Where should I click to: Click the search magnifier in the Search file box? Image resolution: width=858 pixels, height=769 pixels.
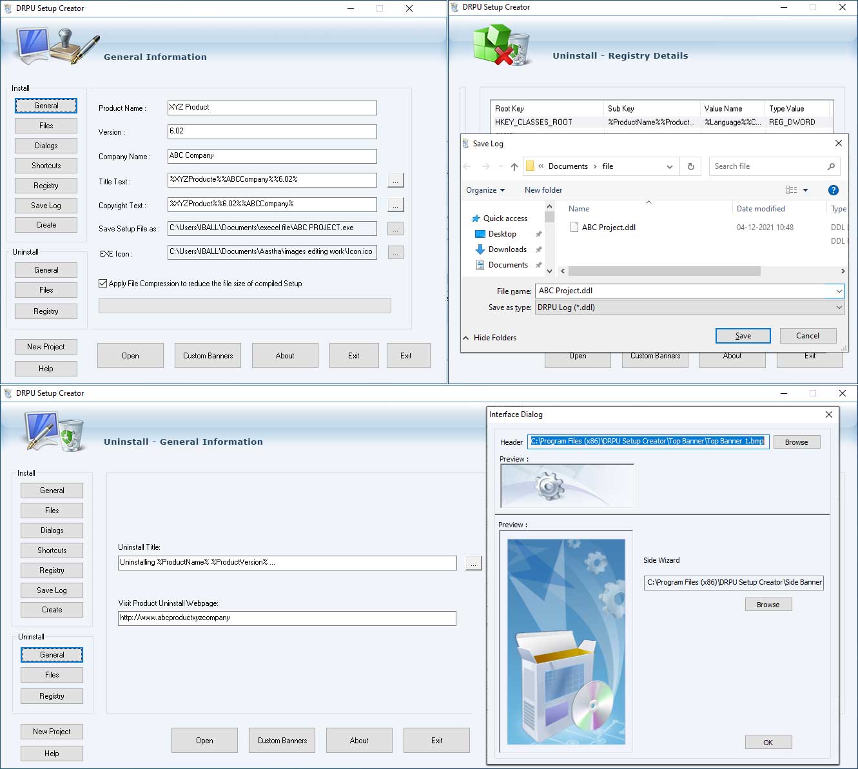[x=831, y=166]
